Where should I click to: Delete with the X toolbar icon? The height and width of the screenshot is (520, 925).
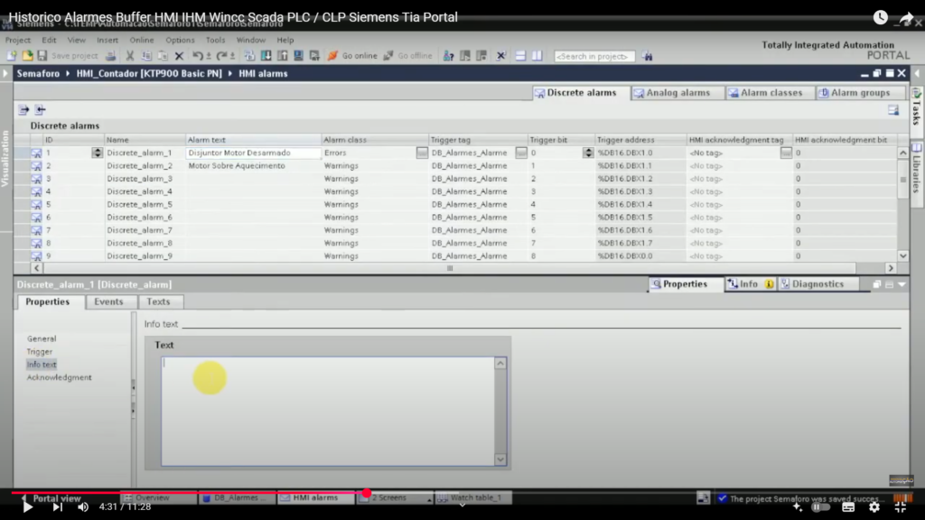pos(180,56)
